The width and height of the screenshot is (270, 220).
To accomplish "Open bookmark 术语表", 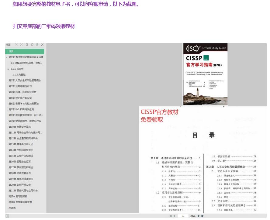I will 12,208.
